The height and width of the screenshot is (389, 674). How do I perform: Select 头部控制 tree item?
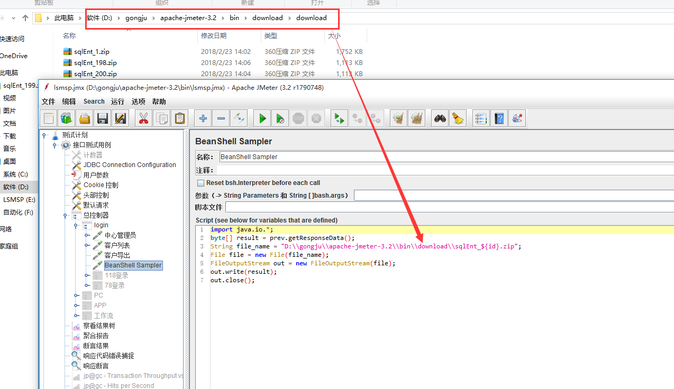[96, 195]
